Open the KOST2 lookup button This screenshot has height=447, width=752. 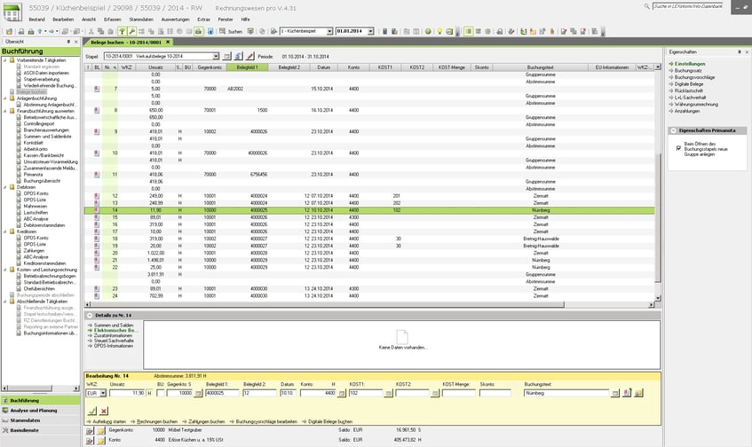click(434, 393)
